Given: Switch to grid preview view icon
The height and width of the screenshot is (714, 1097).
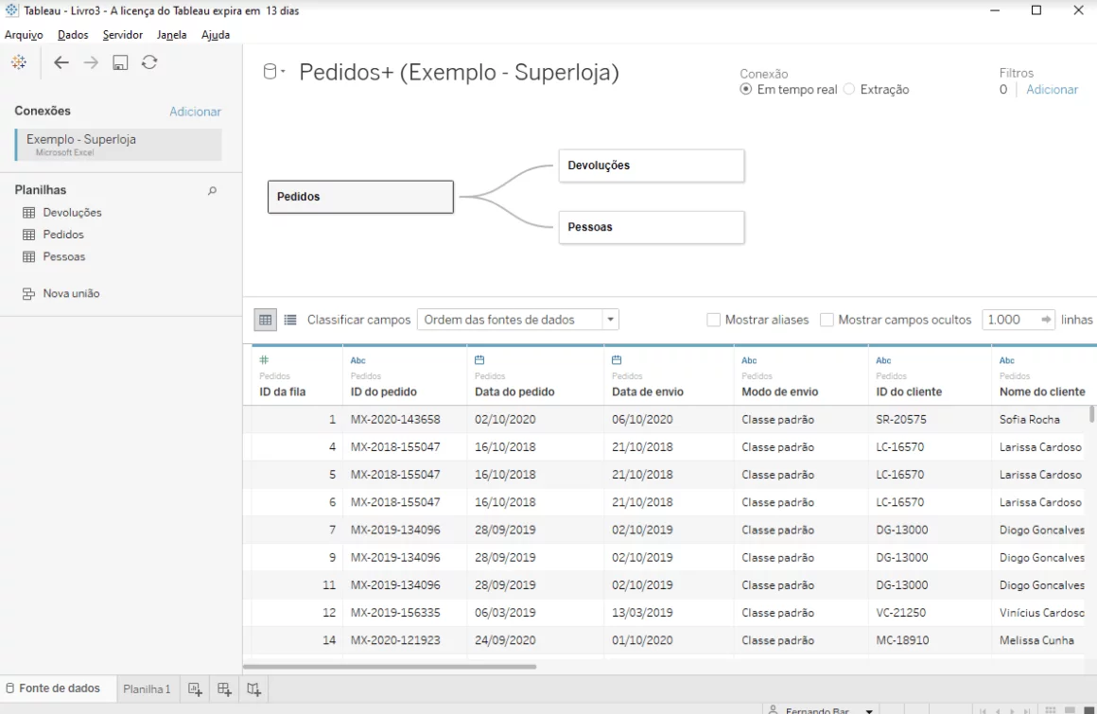Looking at the screenshot, I should point(265,320).
